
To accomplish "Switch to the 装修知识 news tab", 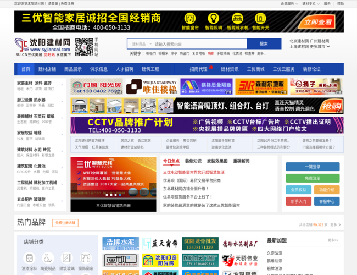I will (x=193, y=161).
